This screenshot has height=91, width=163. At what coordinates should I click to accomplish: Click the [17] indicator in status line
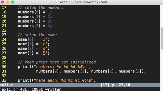(105, 85)
